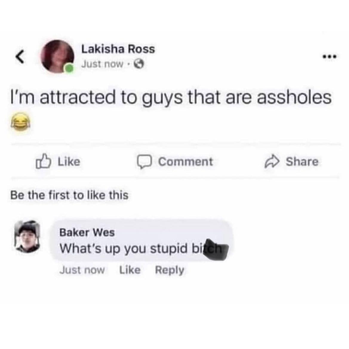Viewport: 349px width, 349px height.
Task: Reply to Baker Wes's comment
Action: 170,270
